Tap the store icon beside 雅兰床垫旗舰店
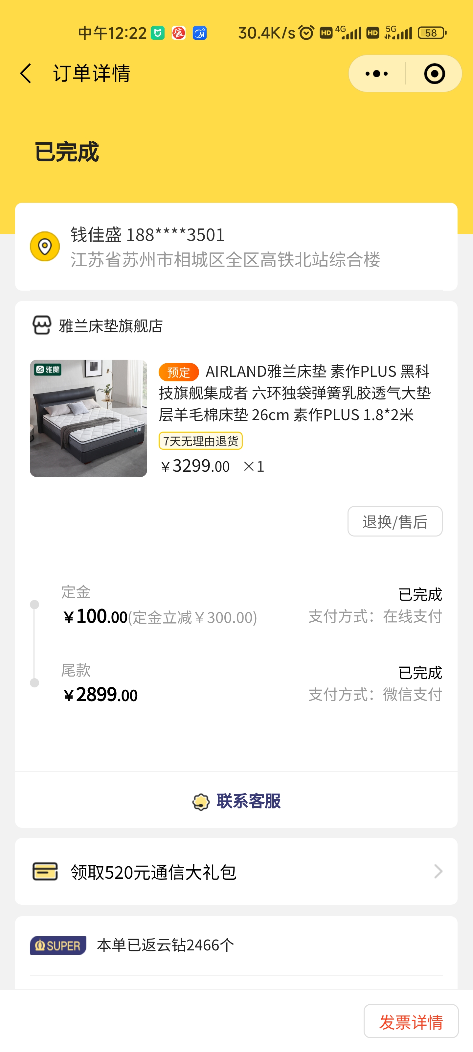This screenshot has width=473, height=1052. [42, 325]
